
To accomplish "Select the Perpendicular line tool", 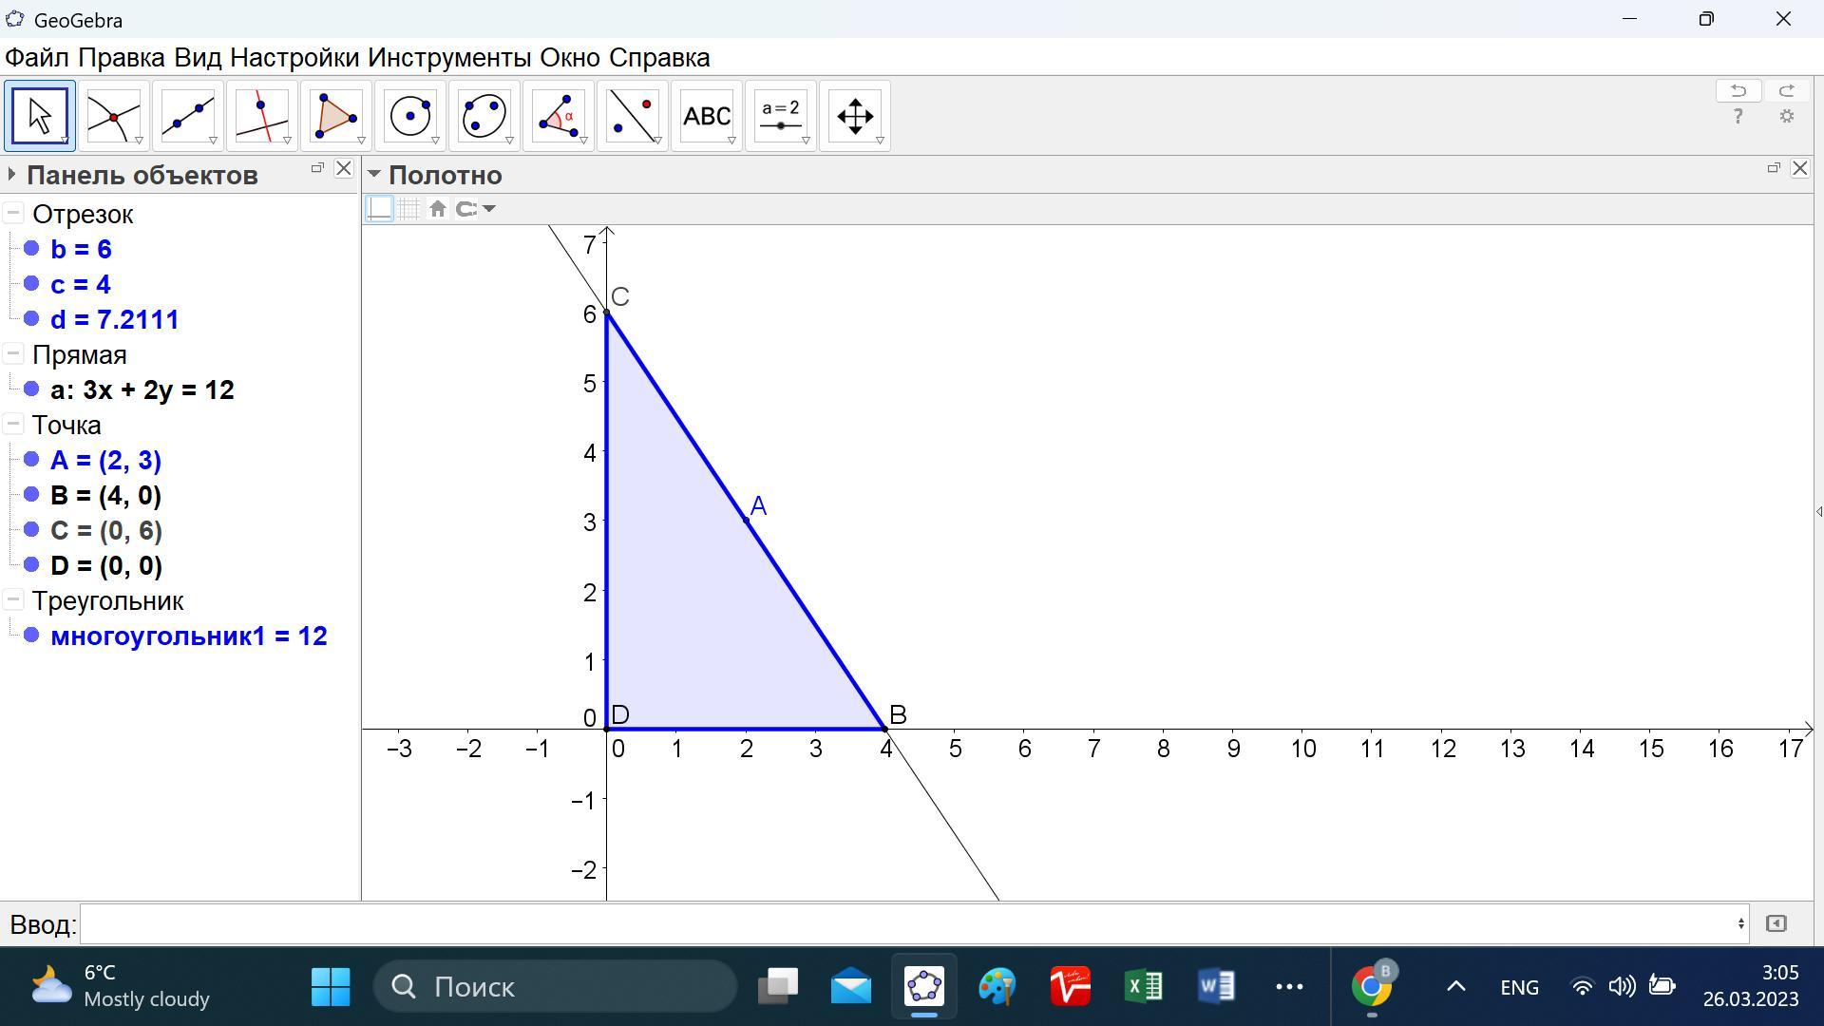I will click(x=261, y=117).
